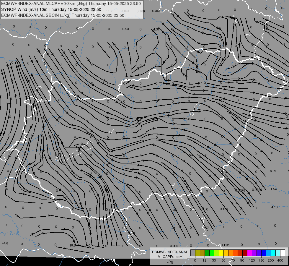Click the map value 0.306
Viewport: 289px width, 266px height.
point(174,246)
